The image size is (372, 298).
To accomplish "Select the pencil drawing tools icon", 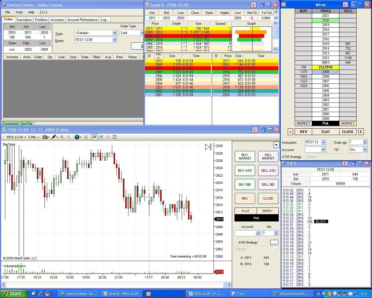I will click(x=53, y=137).
